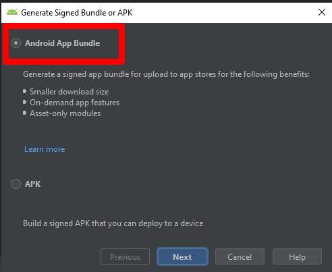Click the Asset-only modules bullet item
This screenshot has height=272, width=332.
click(x=65, y=113)
